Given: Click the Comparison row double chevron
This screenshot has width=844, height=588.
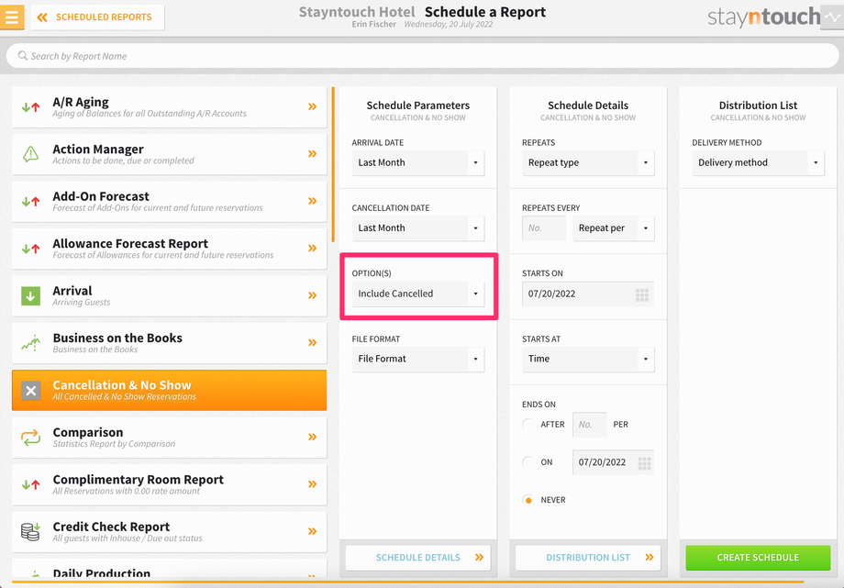Looking at the screenshot, I should (312, 437).
